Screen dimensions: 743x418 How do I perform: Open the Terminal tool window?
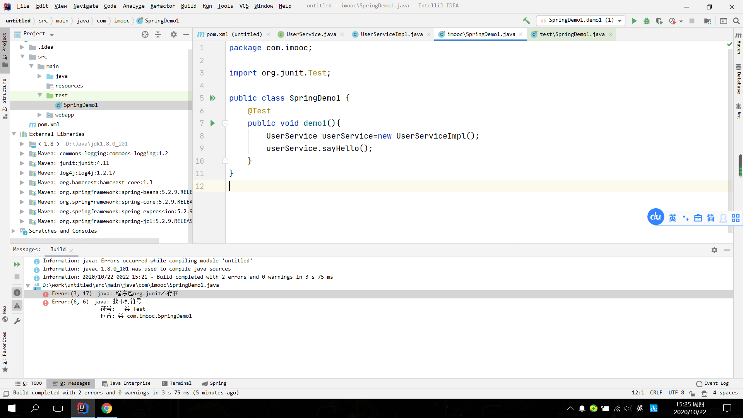(176, 384)
